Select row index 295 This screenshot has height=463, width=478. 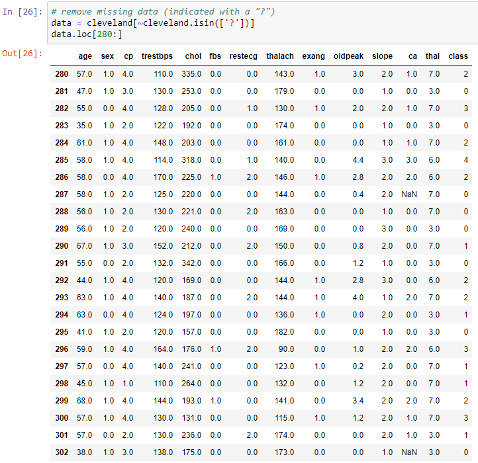click(x=62, y=332)
